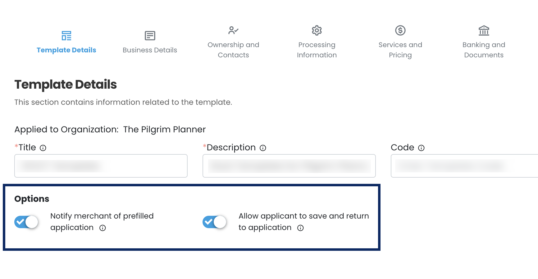This screenshot has height=279, width=538.
Task: Click the Ownership and Contacts person icon
Action: [x=233, y=30]
